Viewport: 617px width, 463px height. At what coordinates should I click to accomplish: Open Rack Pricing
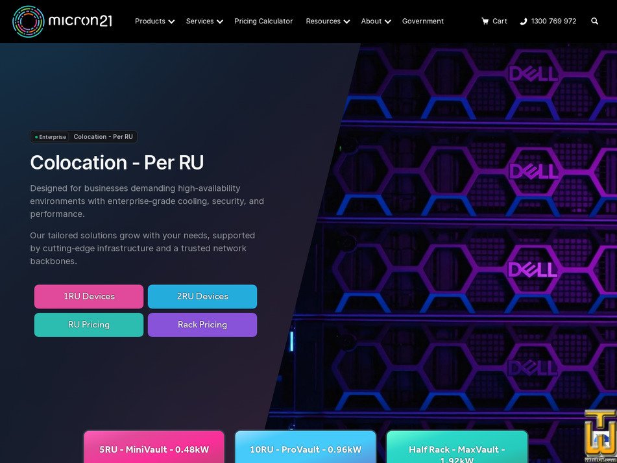202,325
